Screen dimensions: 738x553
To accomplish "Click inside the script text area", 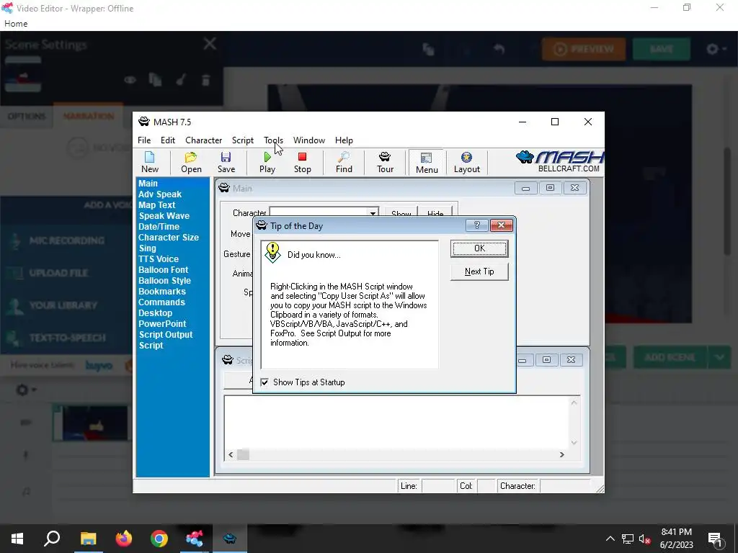I will coord(396,422).
